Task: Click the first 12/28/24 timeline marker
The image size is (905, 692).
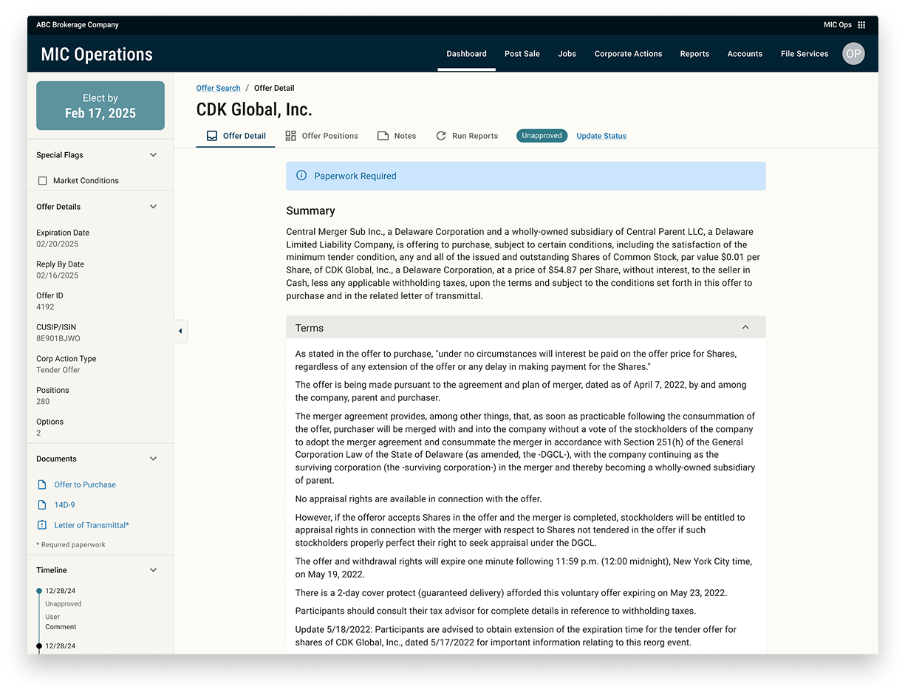Action: coord(39,591)
